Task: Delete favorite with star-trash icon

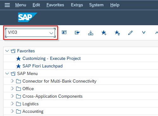Action: coord(117,33)
